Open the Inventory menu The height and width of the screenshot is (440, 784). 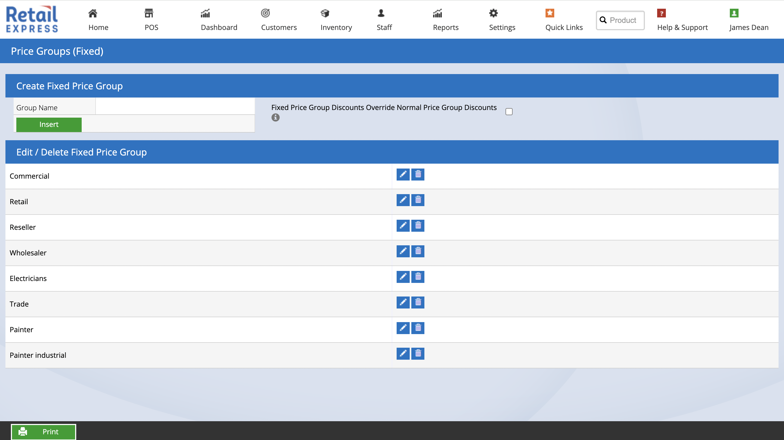click(x=336, y=20)
